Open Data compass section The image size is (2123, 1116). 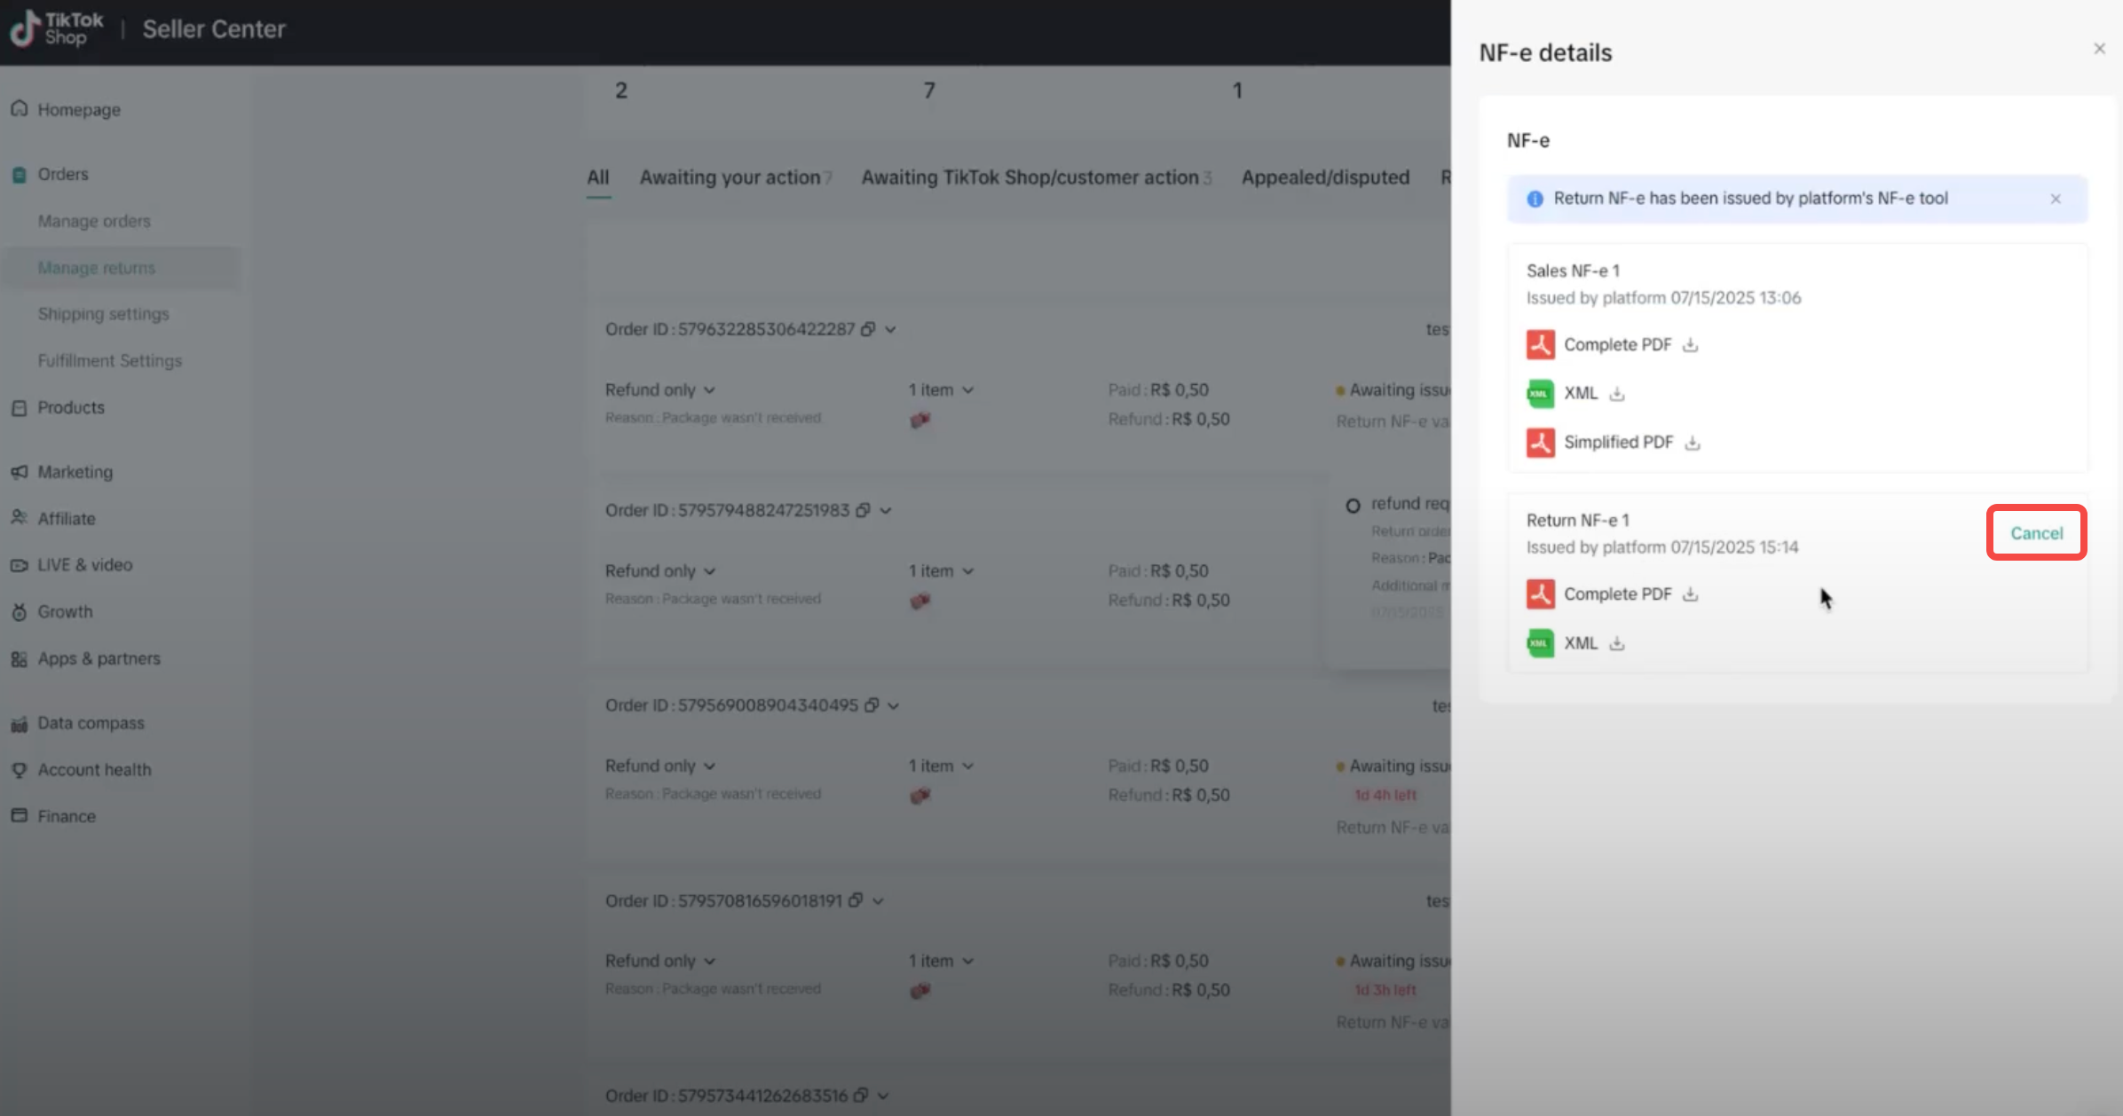click(x=90, y=723)
